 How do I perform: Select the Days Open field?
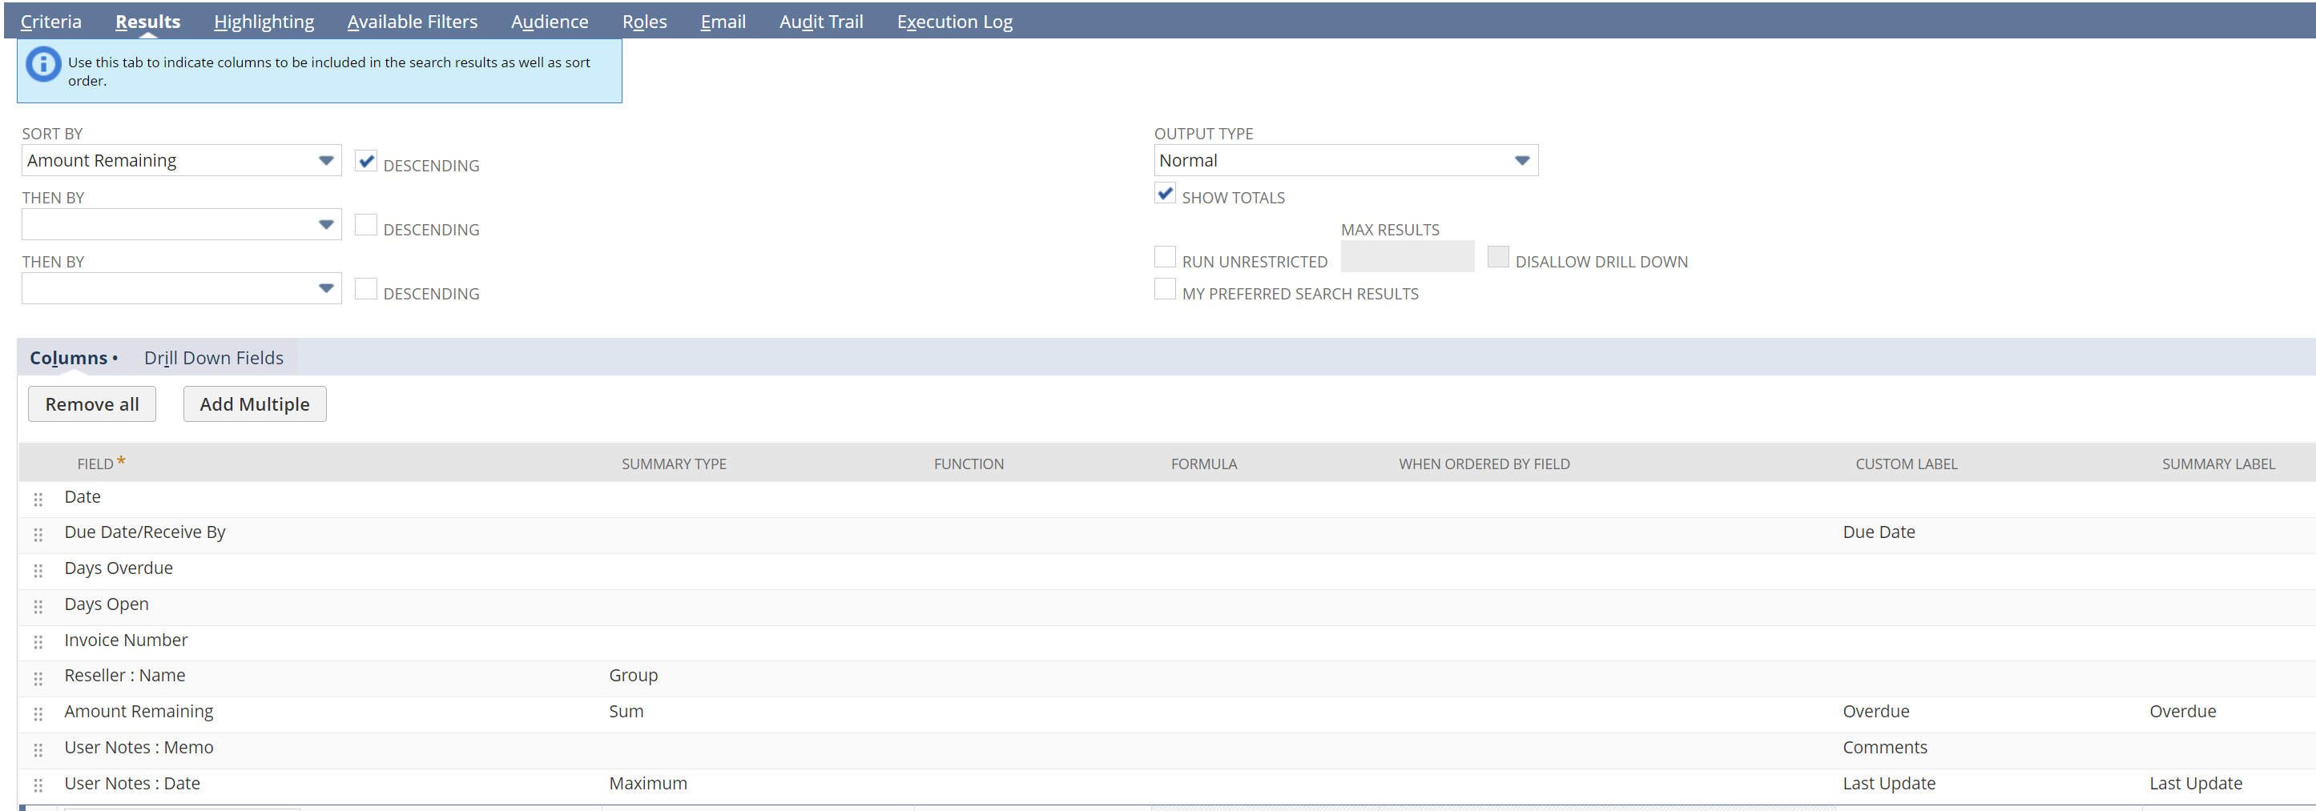pyautogui.click(x=107, y=604)
